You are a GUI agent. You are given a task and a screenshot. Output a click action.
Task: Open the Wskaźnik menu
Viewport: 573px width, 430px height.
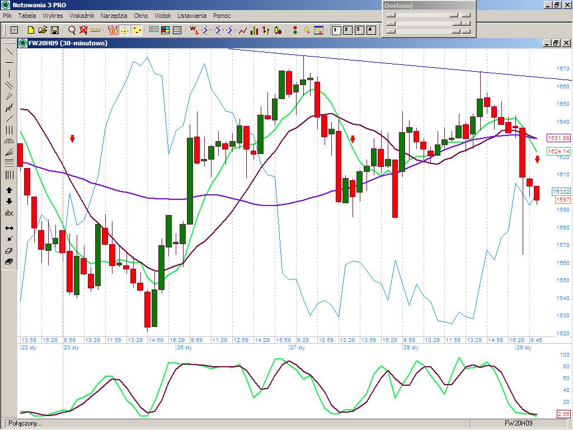coord(82,16)
